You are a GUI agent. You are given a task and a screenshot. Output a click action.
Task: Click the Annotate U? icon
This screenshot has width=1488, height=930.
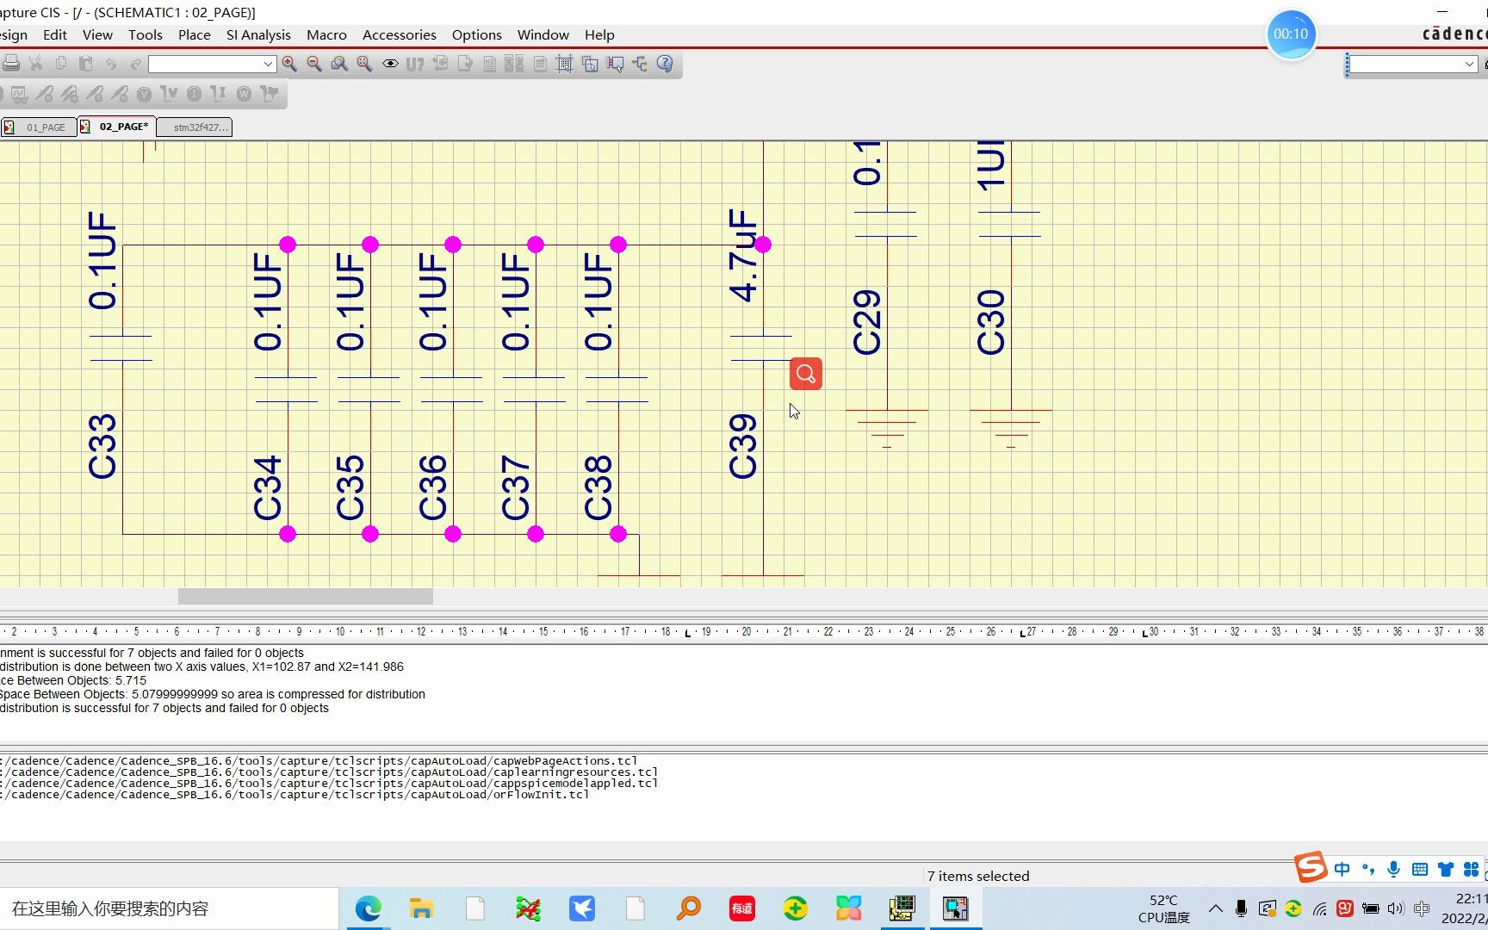point(415,64)
